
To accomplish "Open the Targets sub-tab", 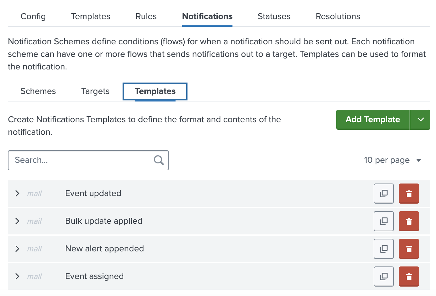I will (95, 91).
